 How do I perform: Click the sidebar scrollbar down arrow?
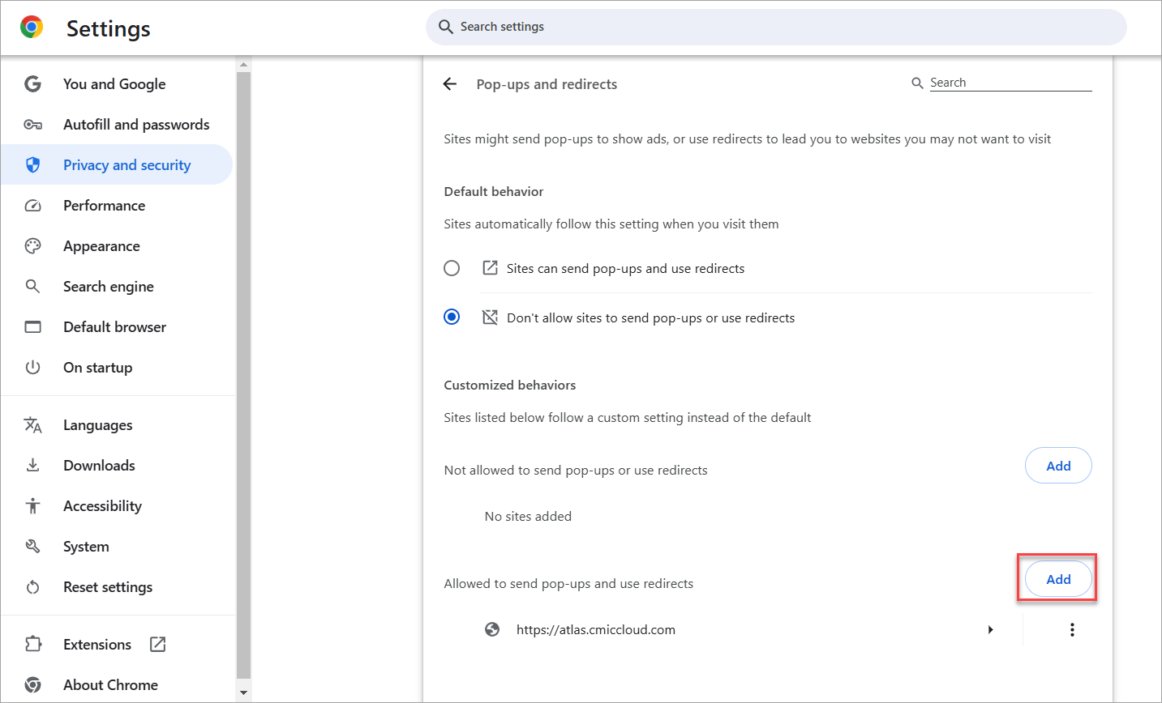click(x=244, y=693)
